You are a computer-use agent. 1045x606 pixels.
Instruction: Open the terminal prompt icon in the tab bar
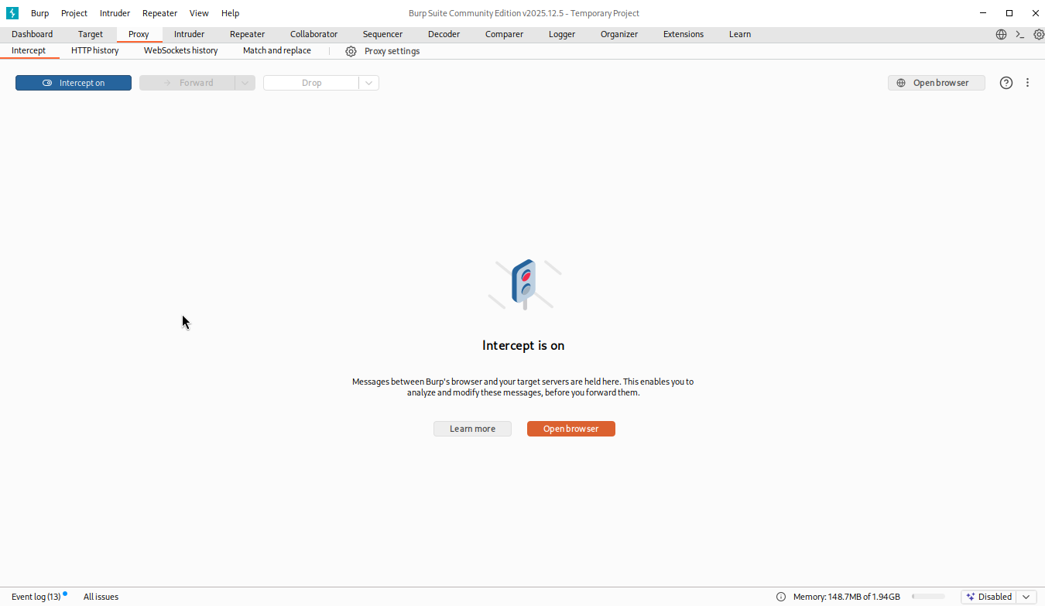pyautogui.click(x=1020, y=34)
